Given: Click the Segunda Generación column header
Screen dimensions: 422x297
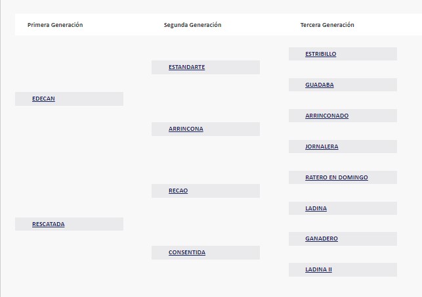Looking at the screenshot, I should 192,25.
